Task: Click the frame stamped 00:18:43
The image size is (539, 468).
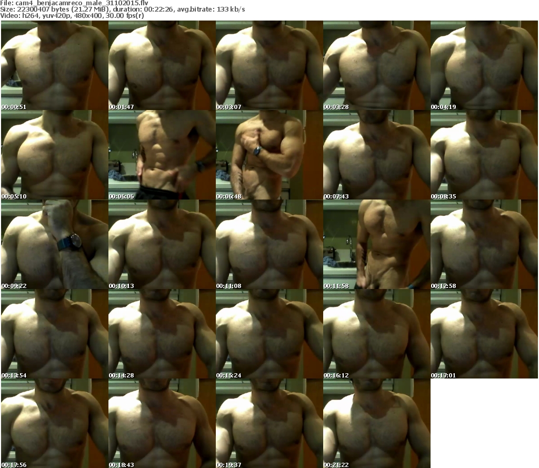Action: (162, 423)
